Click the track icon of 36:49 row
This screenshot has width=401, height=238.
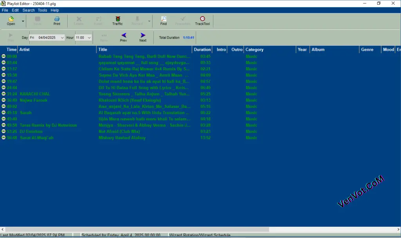(3, 100)
